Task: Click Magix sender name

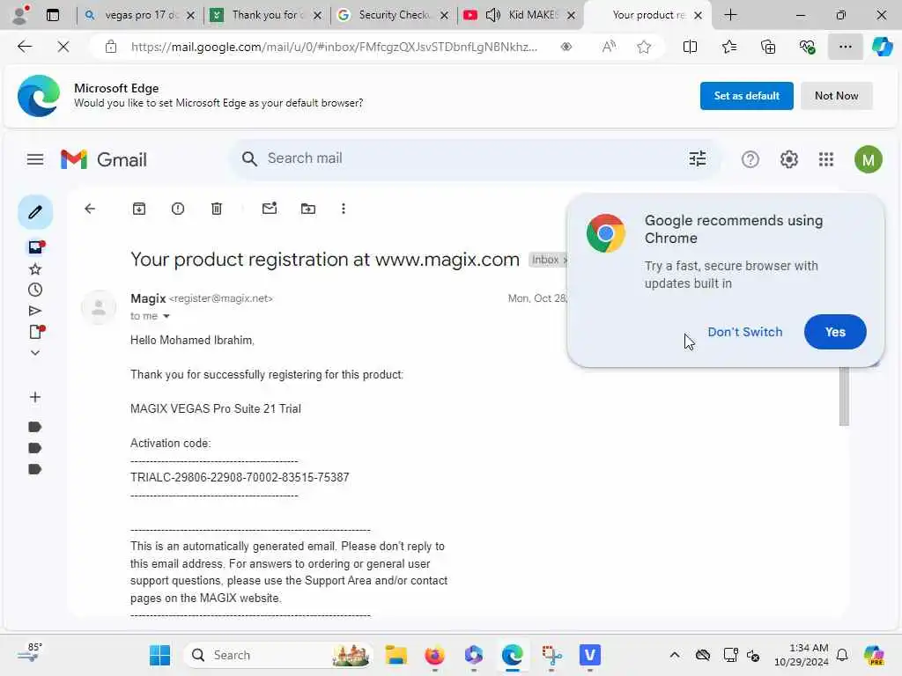Action: coord(148,299)
